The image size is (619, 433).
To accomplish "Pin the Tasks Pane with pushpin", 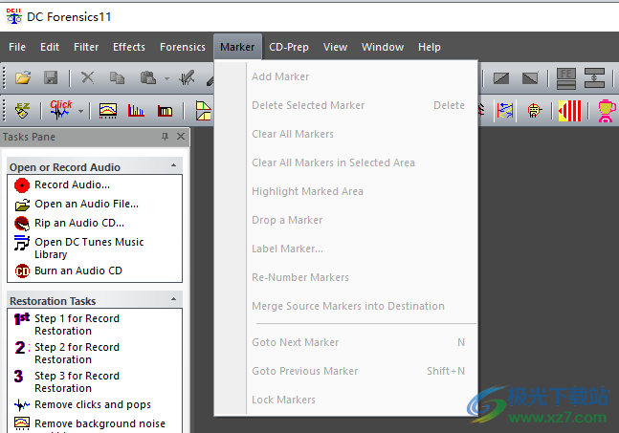I will click(x=165, y=138).
